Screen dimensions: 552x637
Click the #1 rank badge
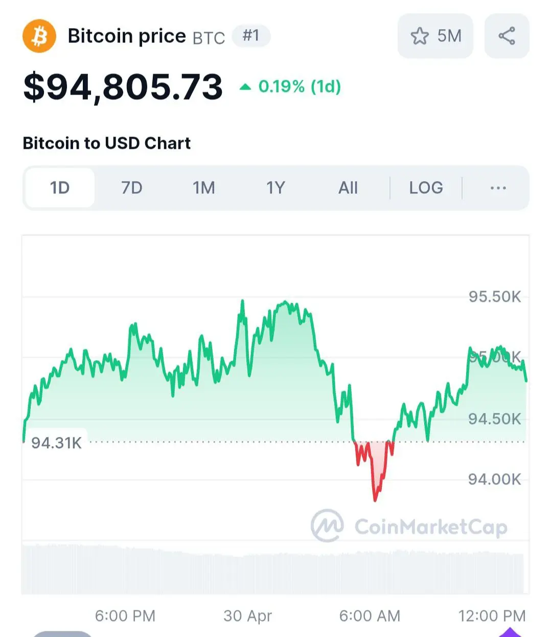(x=251, y=36)
